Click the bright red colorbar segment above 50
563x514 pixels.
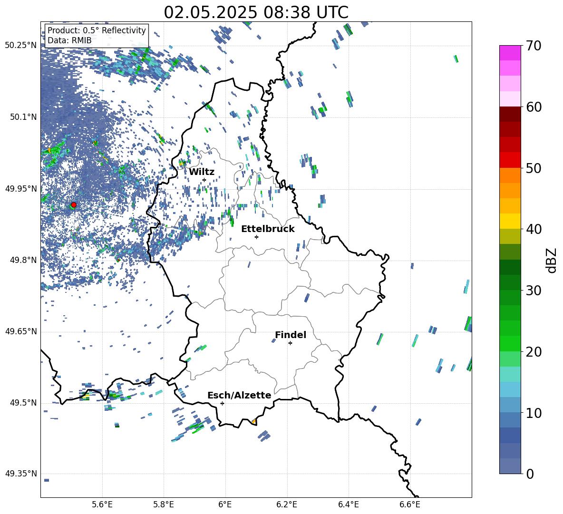point(510,160)
